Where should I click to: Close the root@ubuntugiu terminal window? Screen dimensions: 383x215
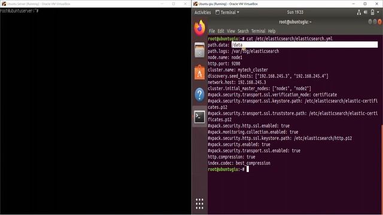pos(379,21)
